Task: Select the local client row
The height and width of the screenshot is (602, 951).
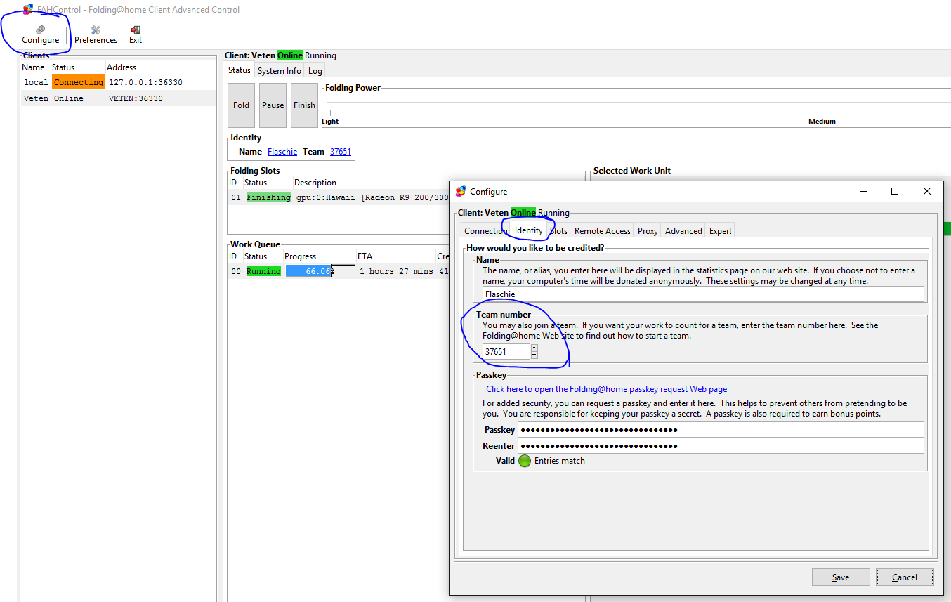Action: 118,82
